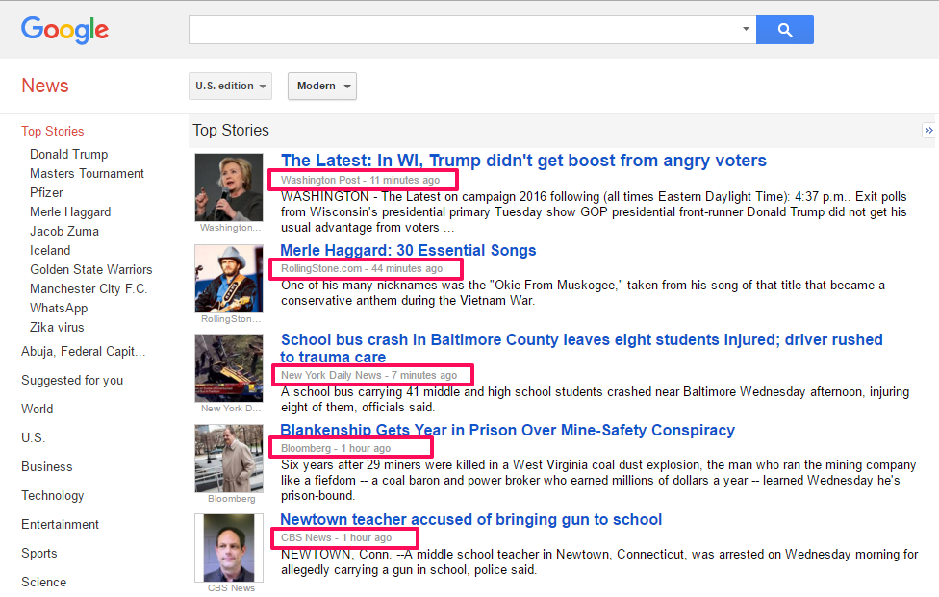Open the Blankenship prison headline
The width and height of the screenshot is (939, 597).
click(507, 430)
